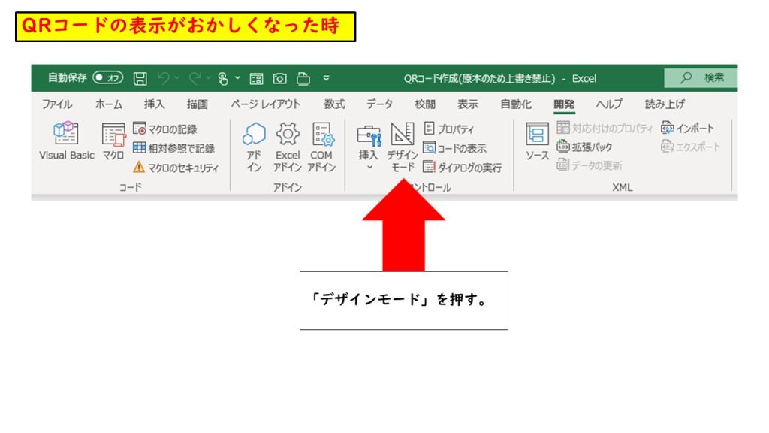Open マクロのセキュリティ settings
Viewport: 769px width, 433px height.
pyautogui.click(x=176, y=168)
